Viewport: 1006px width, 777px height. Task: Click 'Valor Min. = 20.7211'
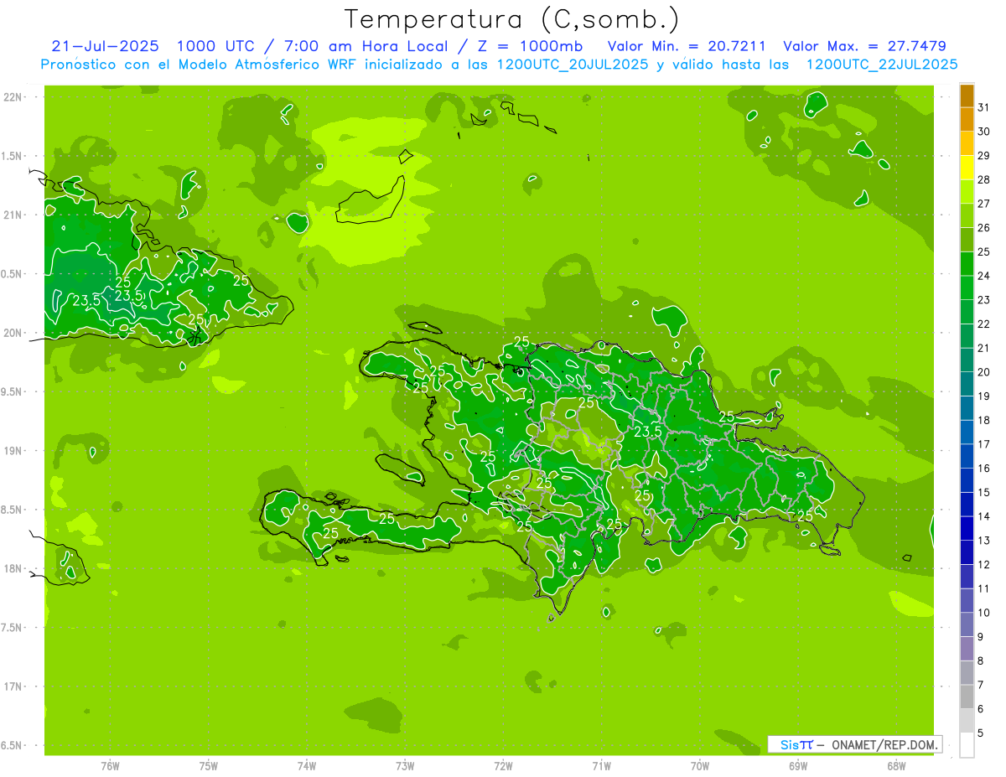pos(686,46)
